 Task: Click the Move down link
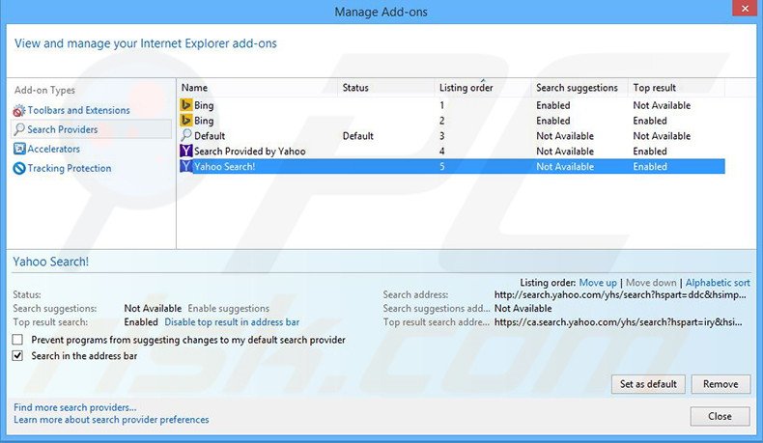(x=651, y=283)
